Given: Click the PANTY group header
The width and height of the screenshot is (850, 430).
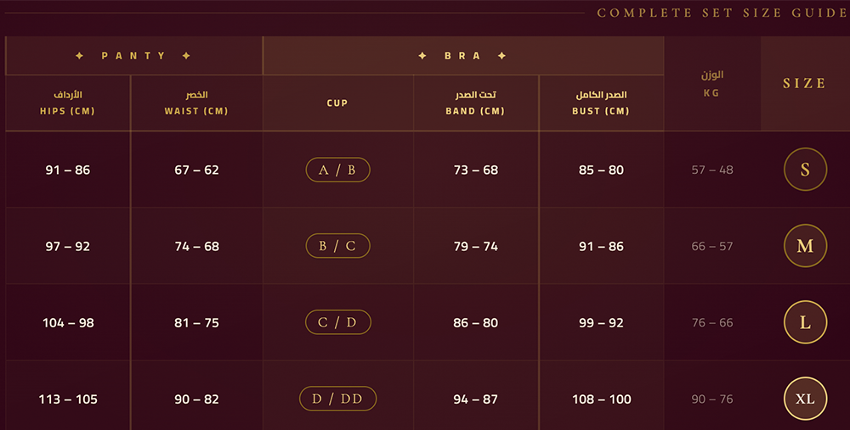Looking at the screenshot, I should (133, 56).
